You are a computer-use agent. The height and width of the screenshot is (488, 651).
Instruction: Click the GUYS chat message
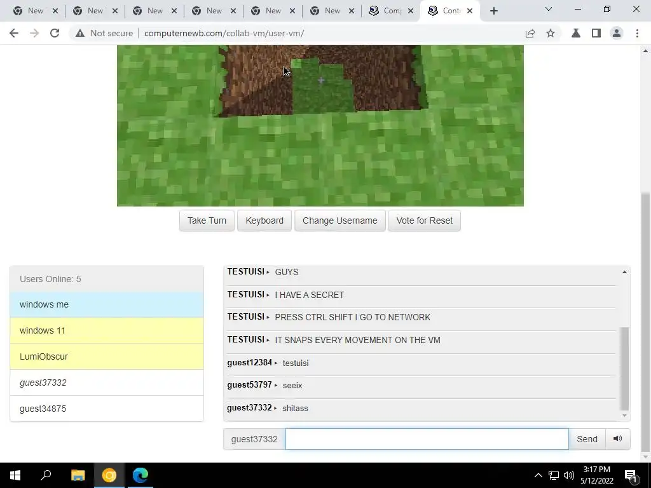pyautogui.click(x=287, y=272)
